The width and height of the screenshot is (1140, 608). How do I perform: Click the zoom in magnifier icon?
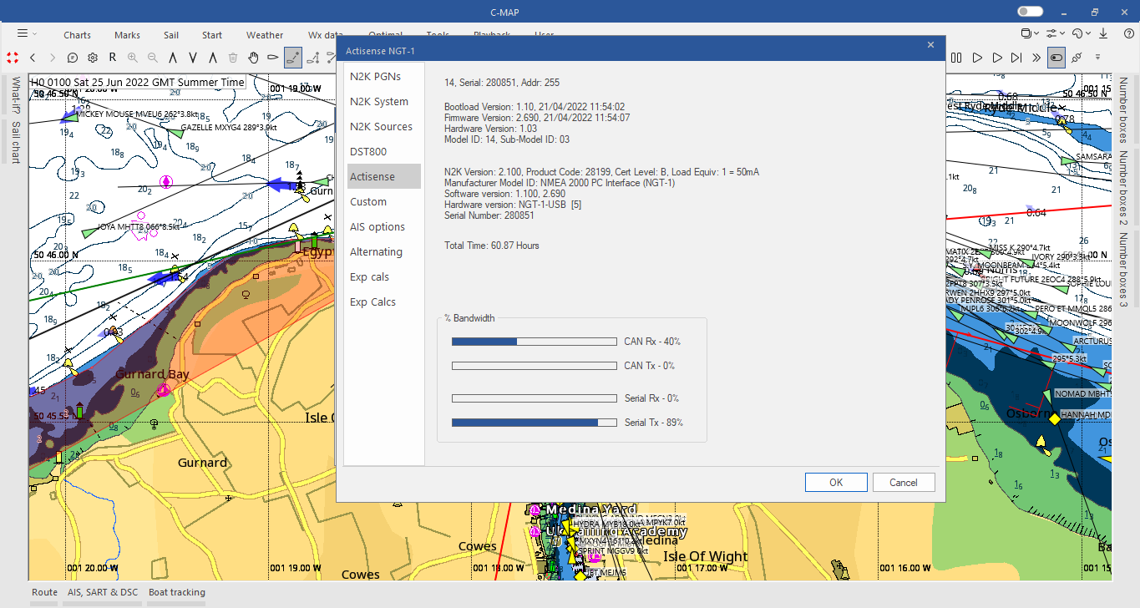coord(133,58)
